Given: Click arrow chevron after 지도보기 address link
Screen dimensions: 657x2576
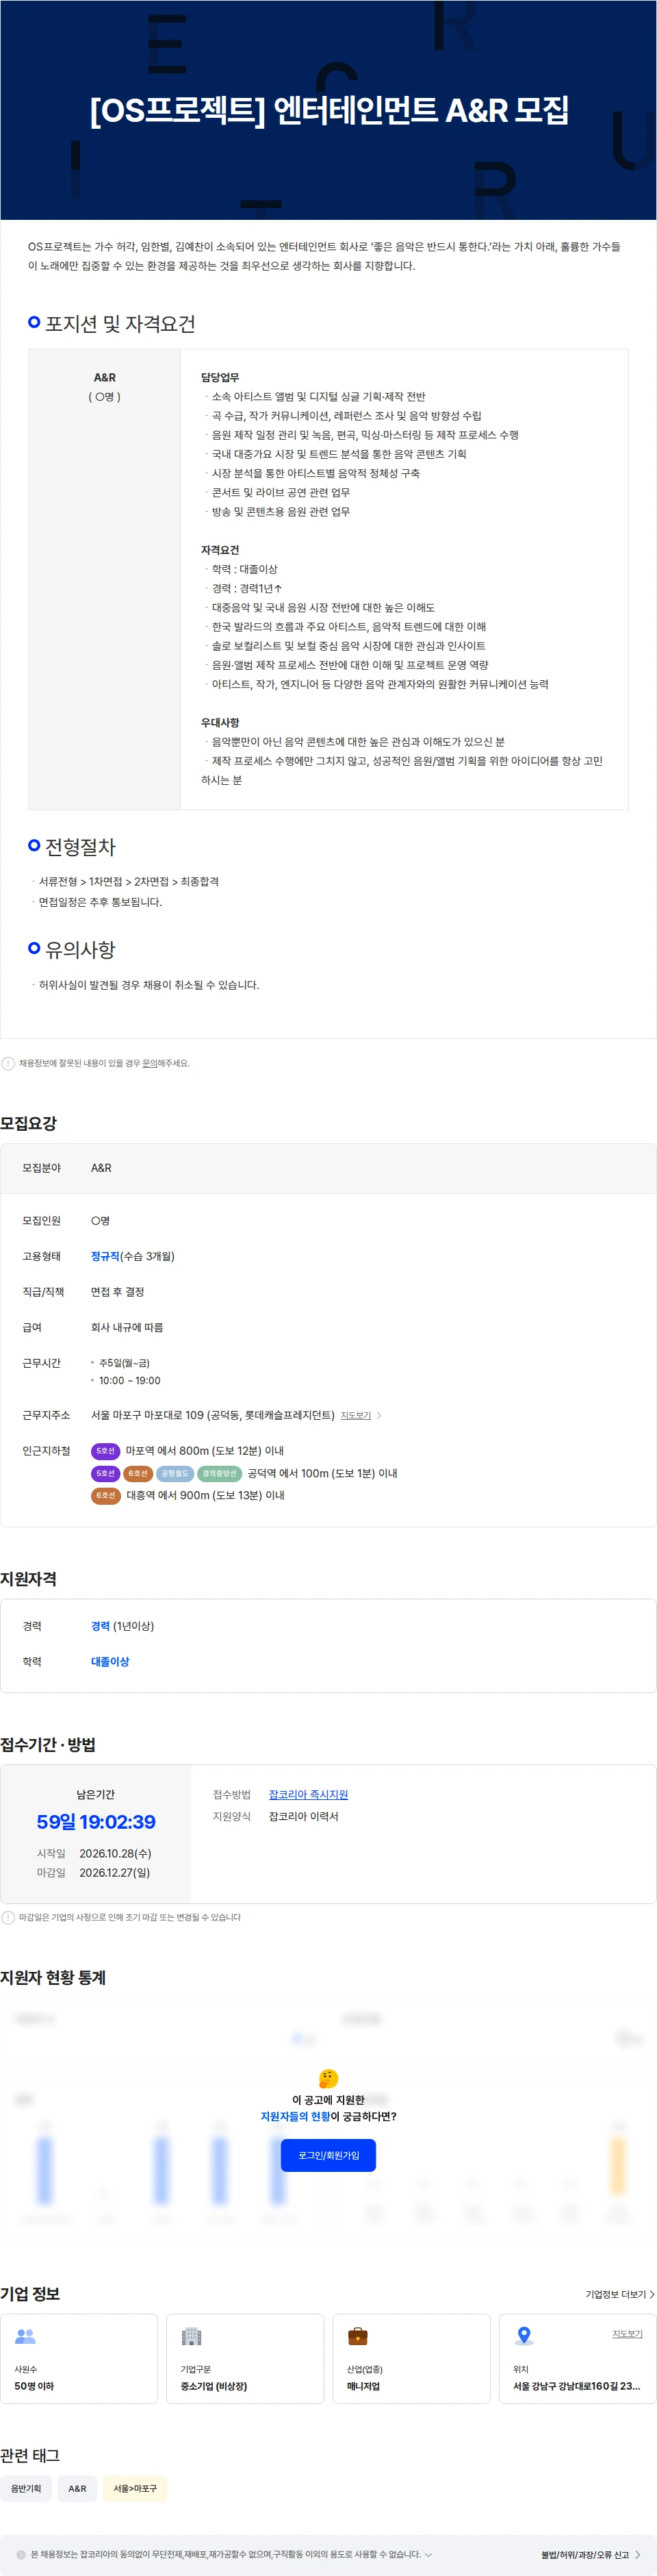Looking at the screenshot, I should click(379, 1415).
